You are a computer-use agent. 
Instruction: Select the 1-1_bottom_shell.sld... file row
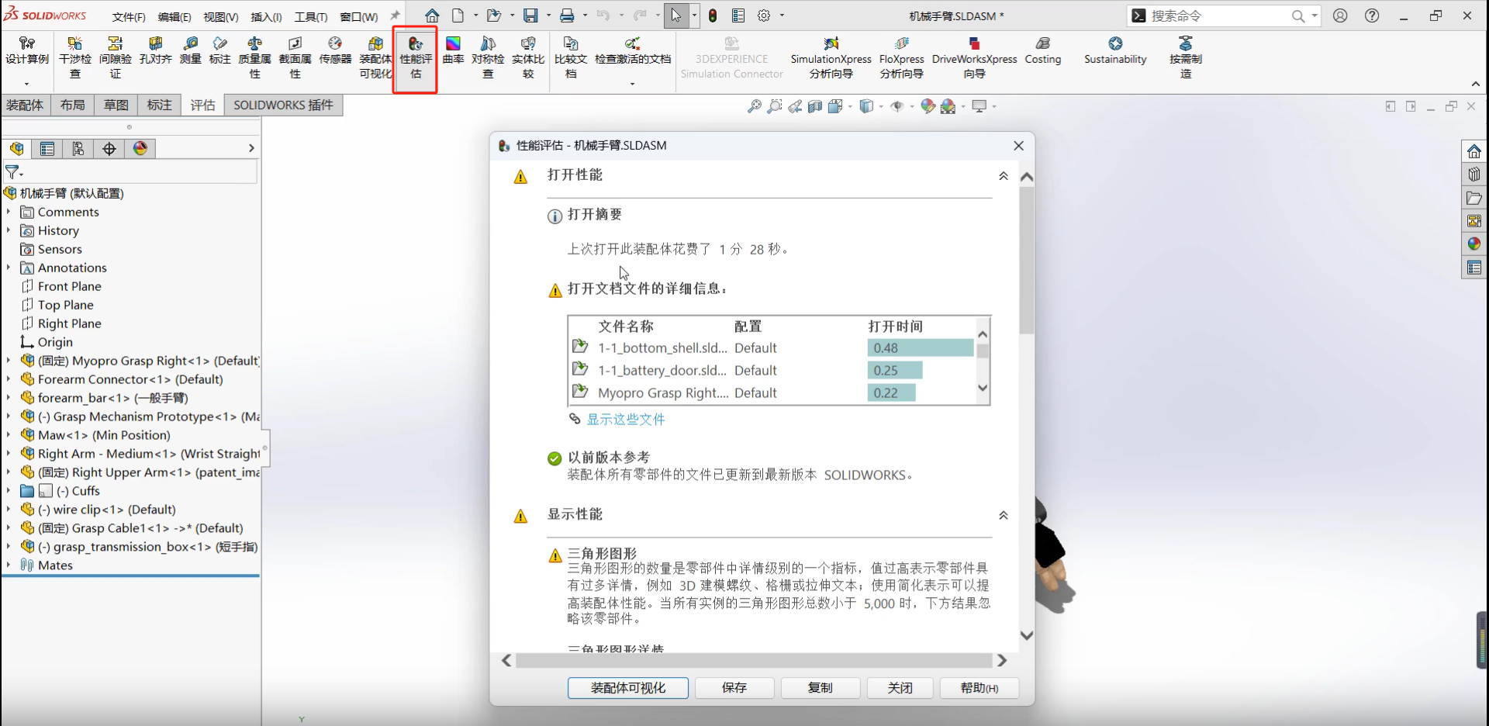coord(772,348)
